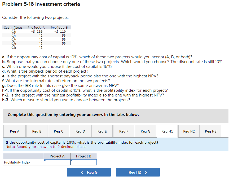Switch to the Req B tab
The height and width of the screenshot is (185, 238).
pyautogui.click(x=37, y=131)
